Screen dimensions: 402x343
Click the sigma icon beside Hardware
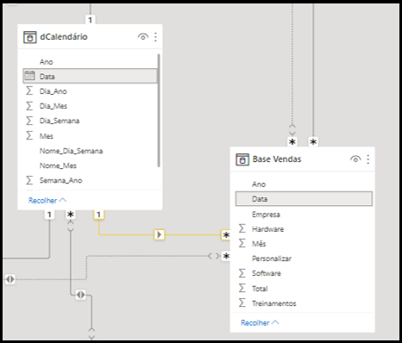(242, 228)
